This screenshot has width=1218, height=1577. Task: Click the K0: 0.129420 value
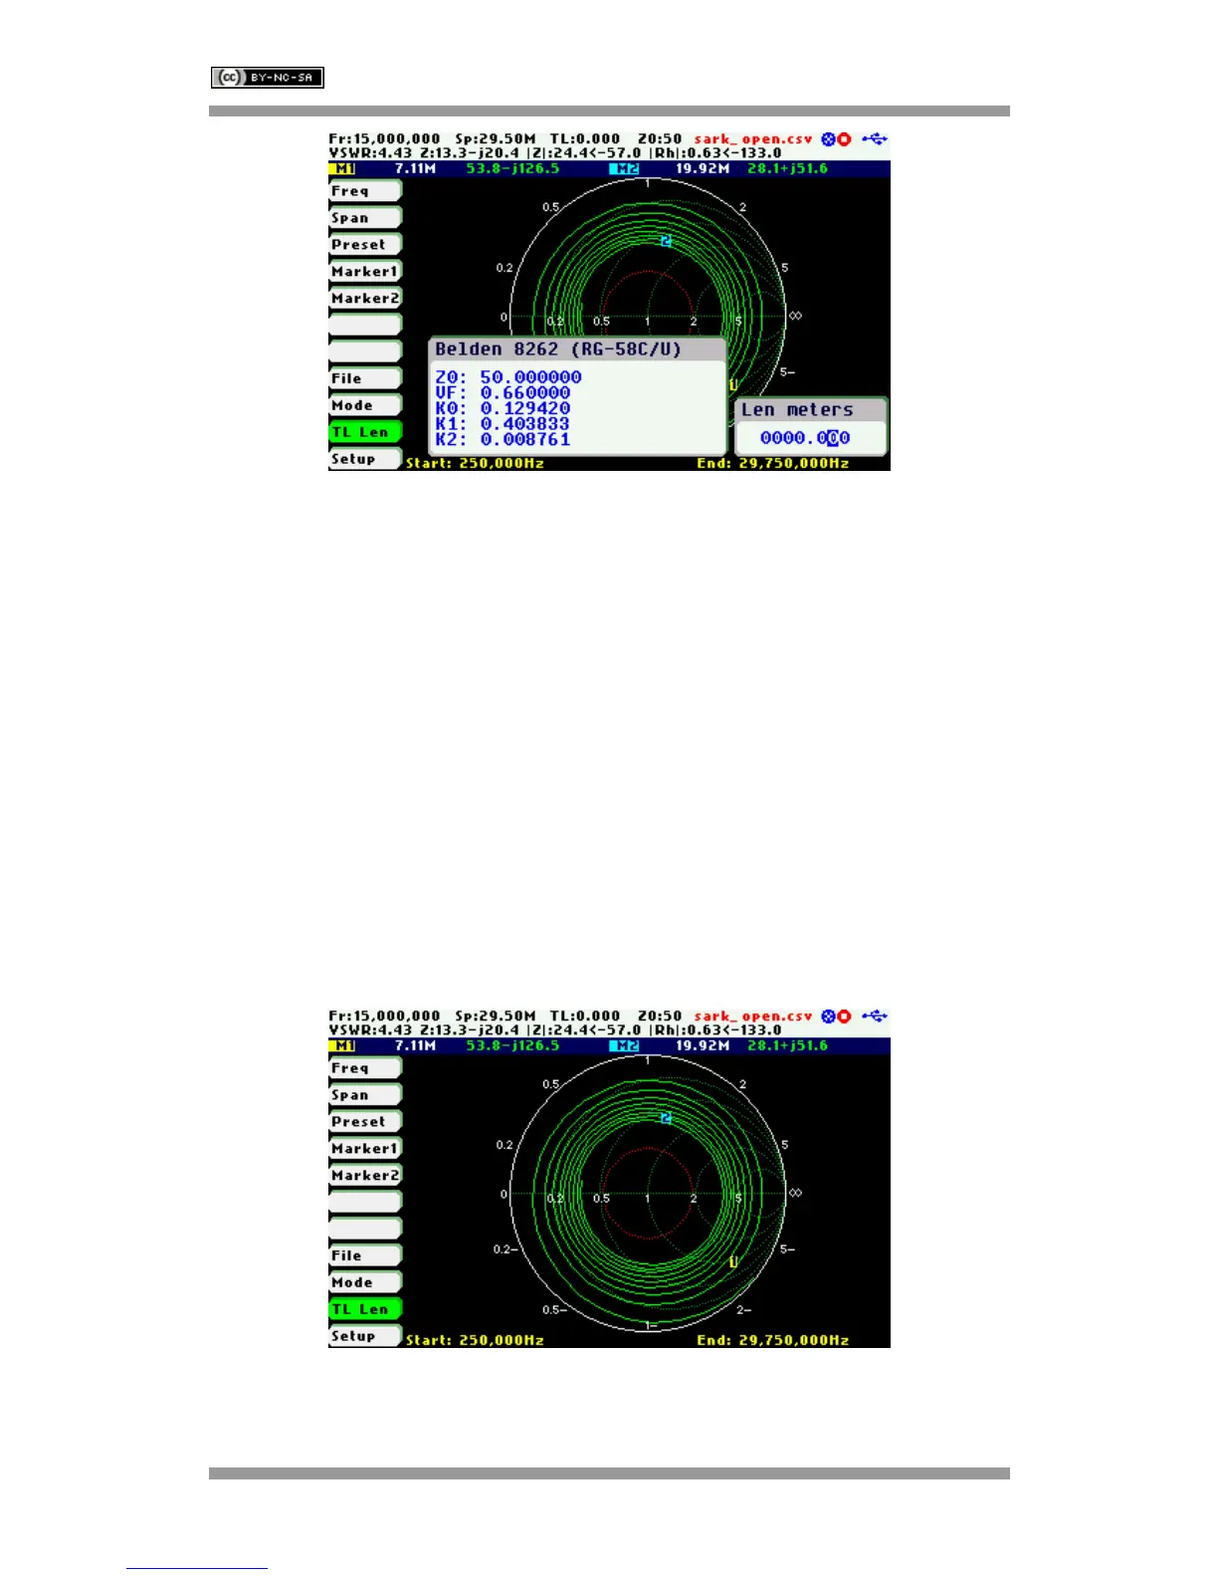coord(503,408)
